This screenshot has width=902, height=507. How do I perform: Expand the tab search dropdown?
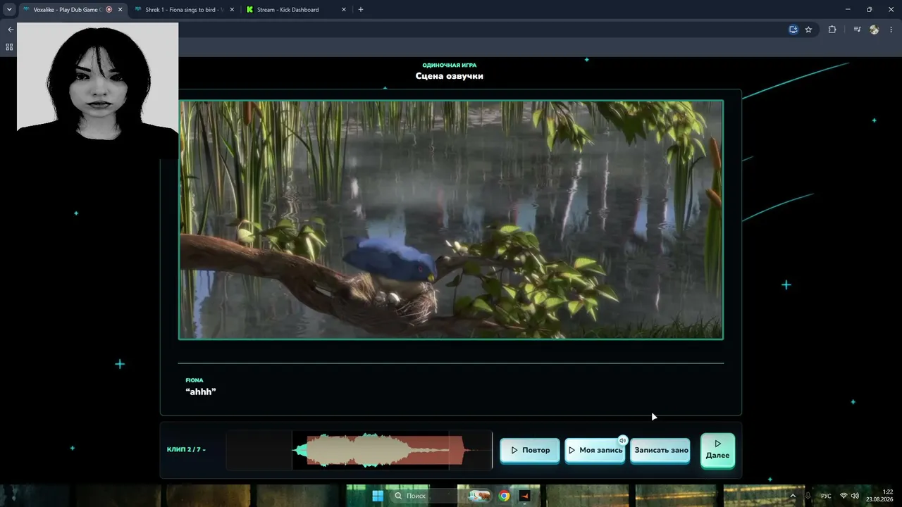pos(9,10)
